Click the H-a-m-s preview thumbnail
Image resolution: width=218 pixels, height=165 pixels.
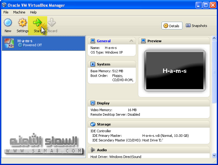174,71
